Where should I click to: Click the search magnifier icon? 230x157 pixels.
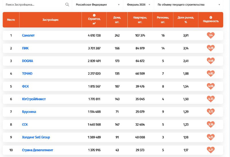(x=67, y=5)
